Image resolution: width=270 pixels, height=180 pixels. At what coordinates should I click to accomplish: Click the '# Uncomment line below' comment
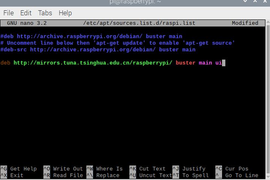point(117,43)
